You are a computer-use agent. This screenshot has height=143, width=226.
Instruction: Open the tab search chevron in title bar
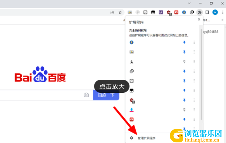(x=189, y=3)
